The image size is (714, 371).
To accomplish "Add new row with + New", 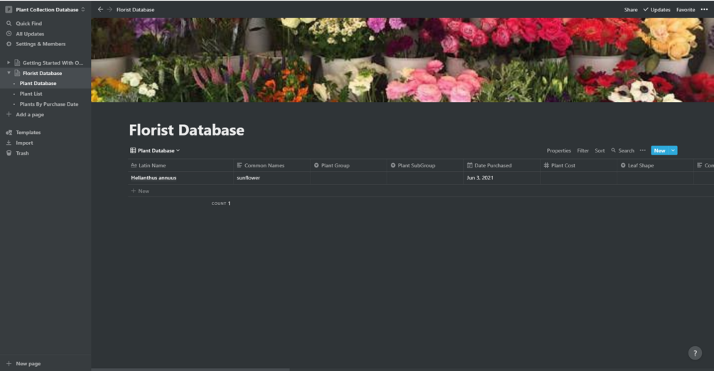I will 140,191.
